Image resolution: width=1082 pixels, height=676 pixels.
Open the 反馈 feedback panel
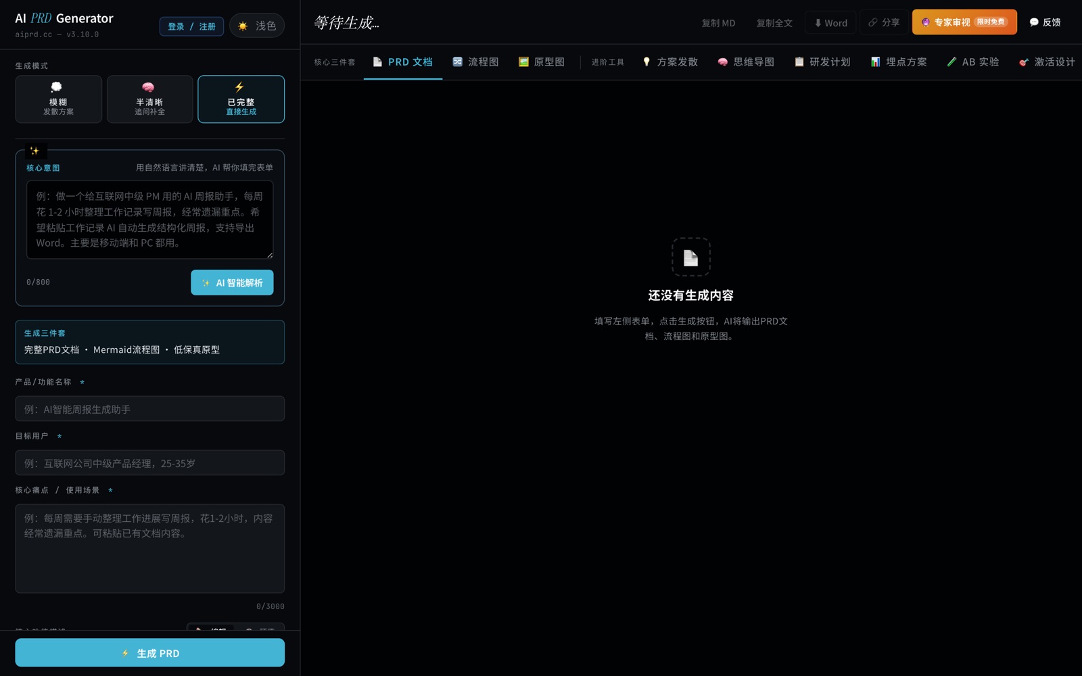[1044, 22]
